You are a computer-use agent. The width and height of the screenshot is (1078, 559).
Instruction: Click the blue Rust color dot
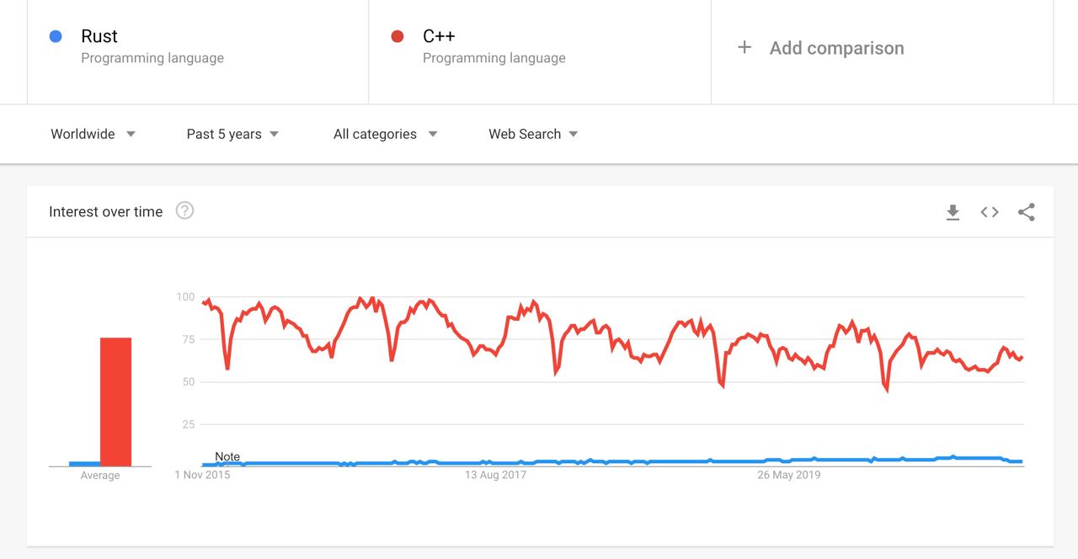tap(56, 36)
